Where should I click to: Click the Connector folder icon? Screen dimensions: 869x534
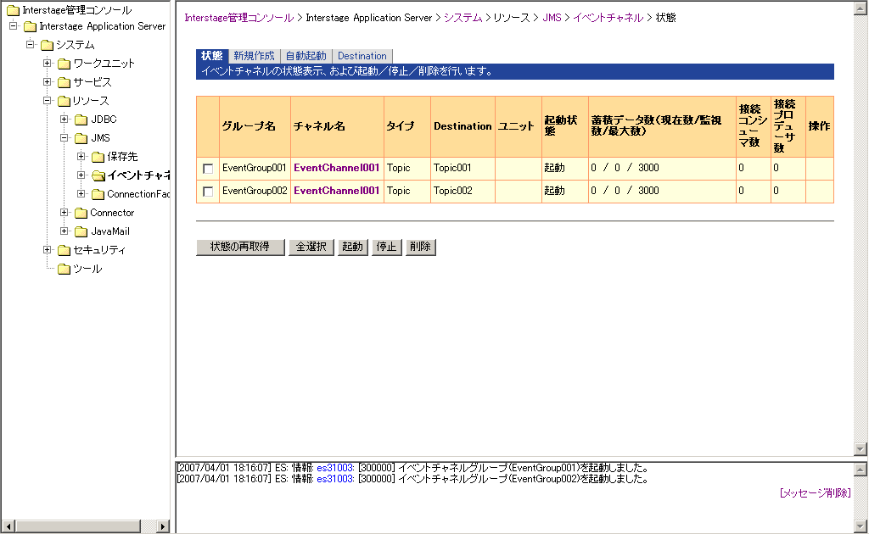[81, 213]
